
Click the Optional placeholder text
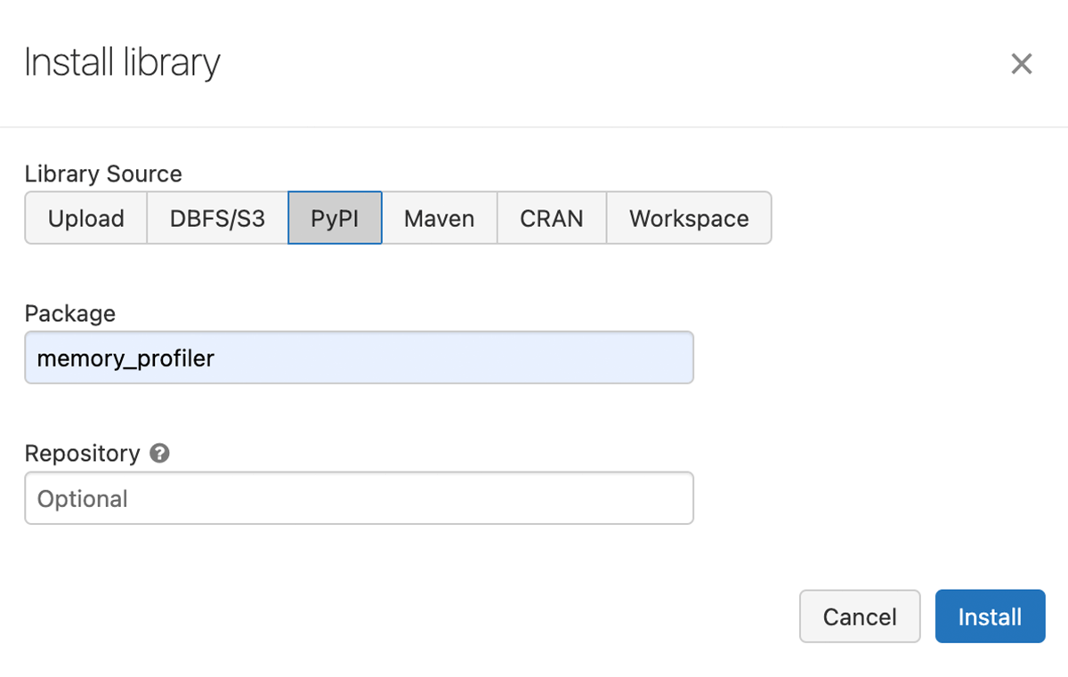[x=83, y=499]
